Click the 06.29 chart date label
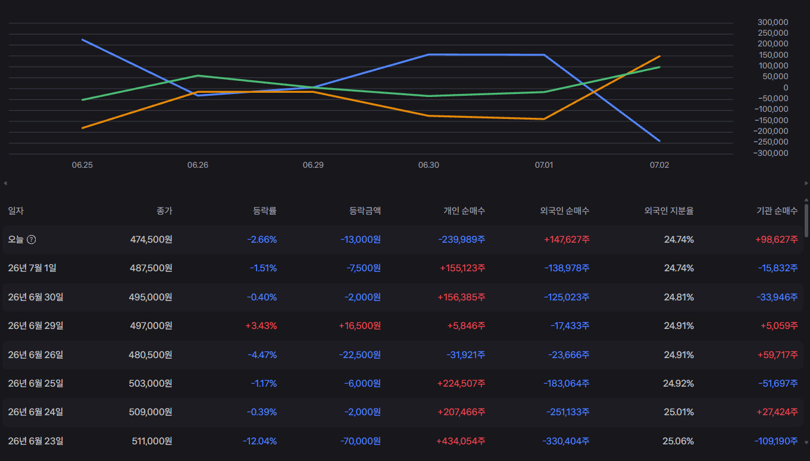The height and width of the screenshot is (461, 810). pyautogui.click(x=313, y=165)
